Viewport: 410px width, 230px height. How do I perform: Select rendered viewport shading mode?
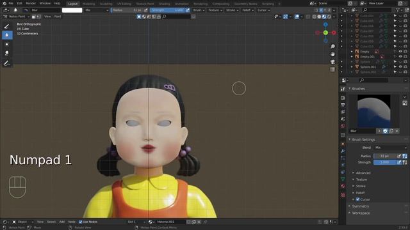click(329, 17)
